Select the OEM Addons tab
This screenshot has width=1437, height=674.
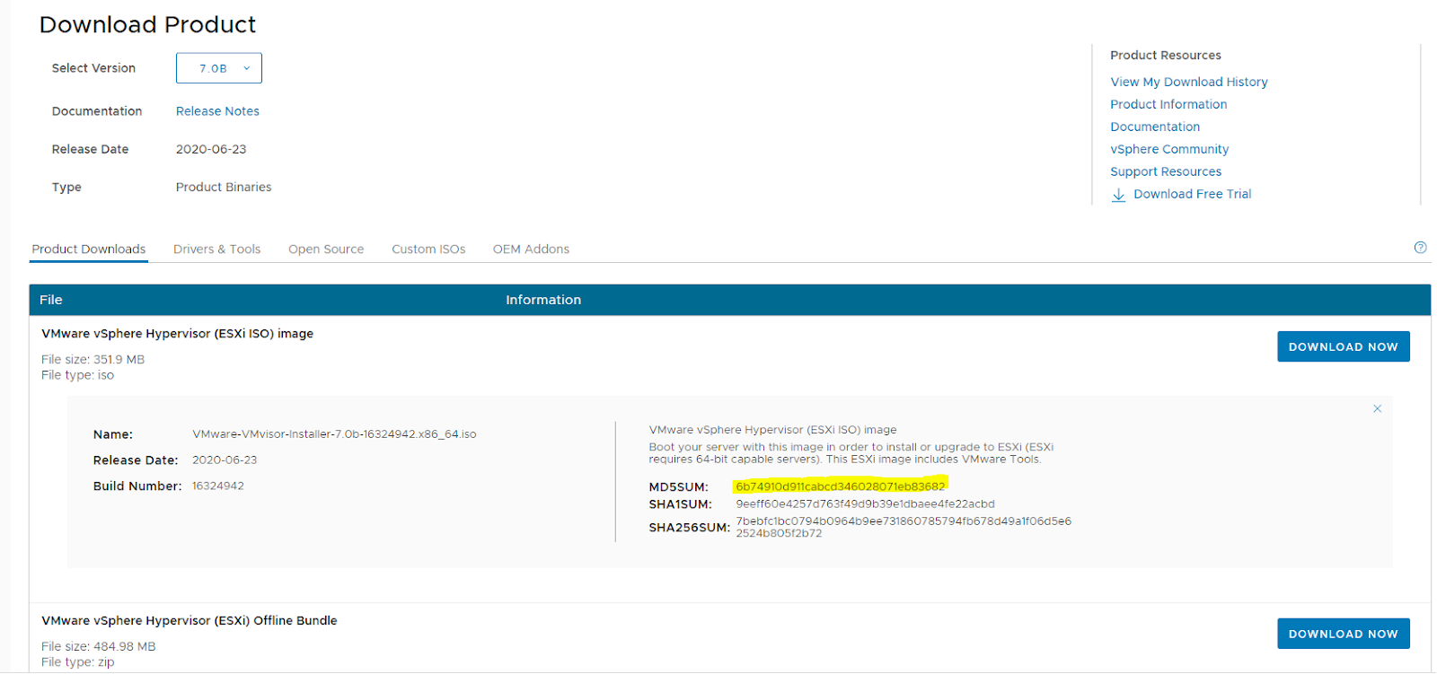point(531,249)
